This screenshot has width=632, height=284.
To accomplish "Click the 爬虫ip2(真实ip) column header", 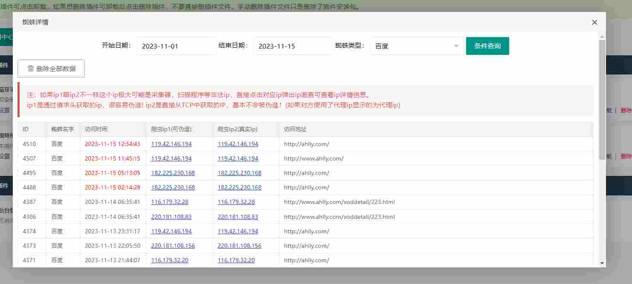I will pyautogui.click(x=238, y=129).
